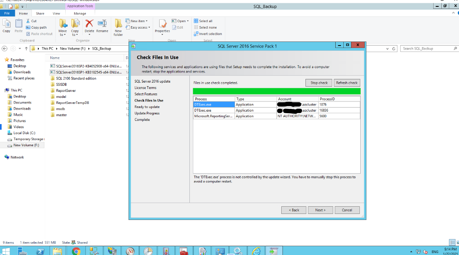Click the Back button in setup wizard
The image size is (459, 255).
(x=294, y=210)
